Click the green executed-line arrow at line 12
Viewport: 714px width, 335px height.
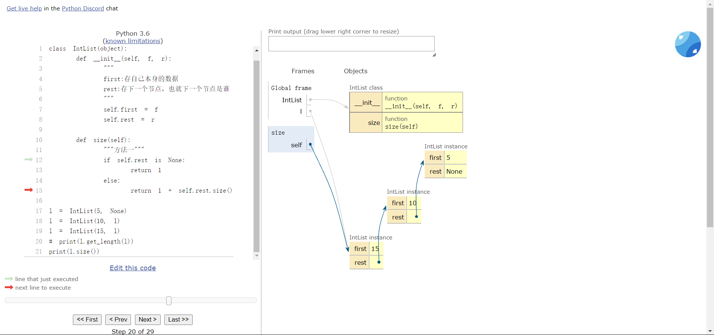pyautogui.click(x=29, y=160)
